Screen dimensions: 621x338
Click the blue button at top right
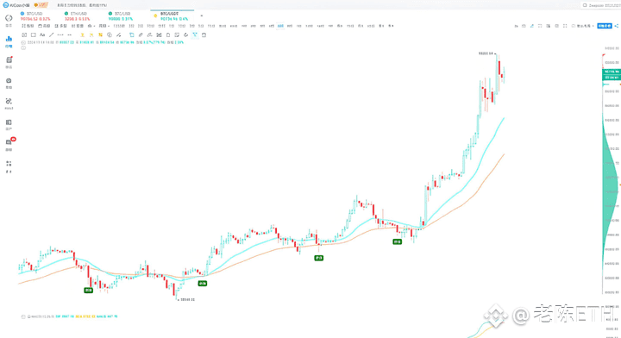click(x=605, y=26)
